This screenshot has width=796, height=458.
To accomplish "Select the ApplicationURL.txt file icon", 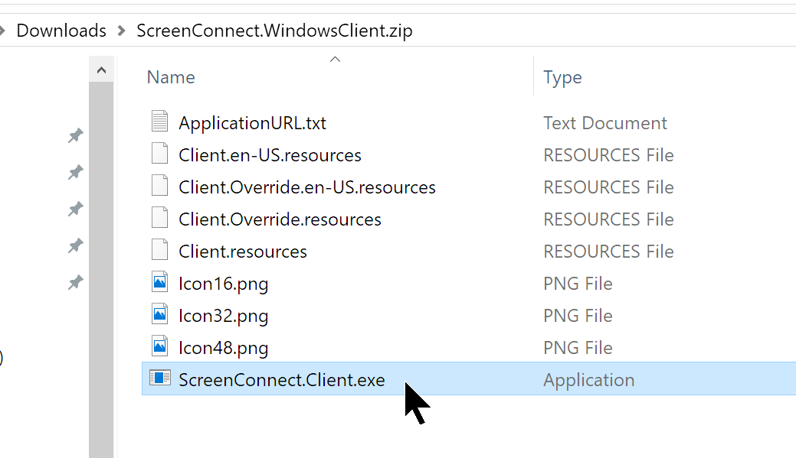I will pos(159,122).
